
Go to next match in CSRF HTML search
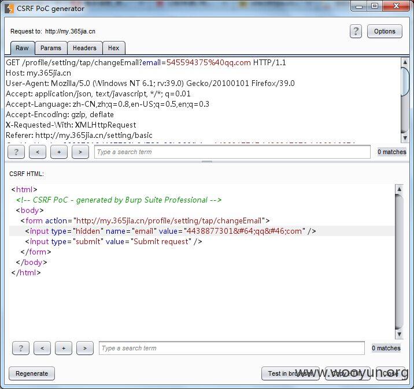click(x=85, y=348)
